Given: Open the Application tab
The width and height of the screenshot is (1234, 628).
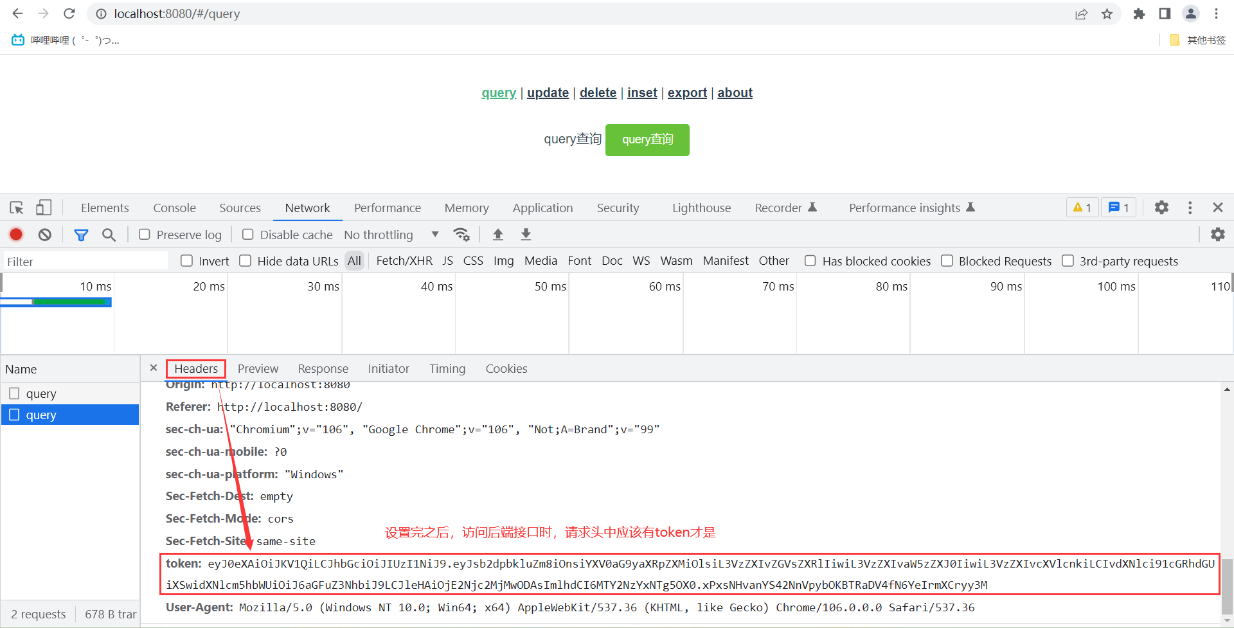Looking at the screenshot, I should click(x=542, y=208).
